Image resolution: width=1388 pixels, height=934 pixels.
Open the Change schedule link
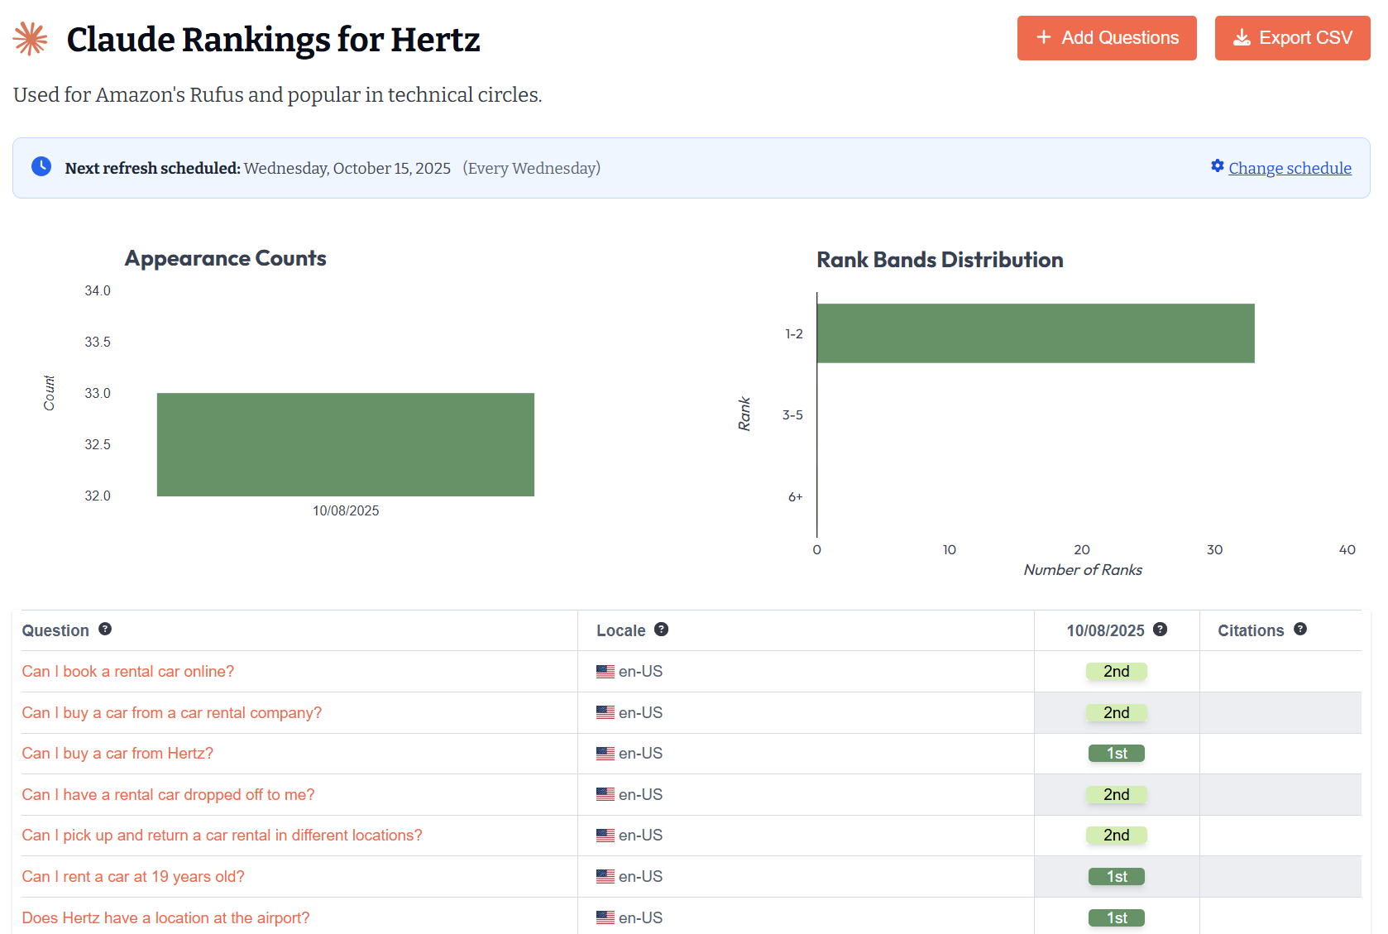[1290, 168]
